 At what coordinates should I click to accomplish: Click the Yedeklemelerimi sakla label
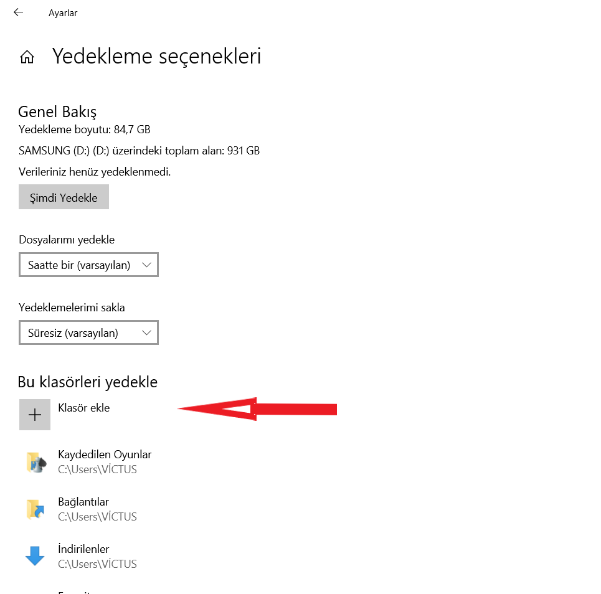[x=72, y=308]
